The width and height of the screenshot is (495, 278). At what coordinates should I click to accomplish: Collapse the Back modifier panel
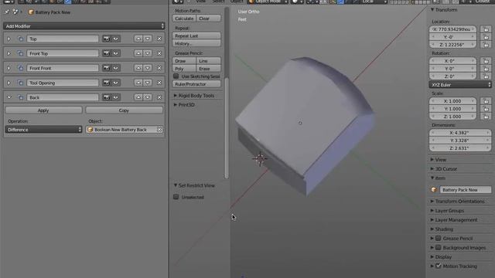(x=9, y=97)
